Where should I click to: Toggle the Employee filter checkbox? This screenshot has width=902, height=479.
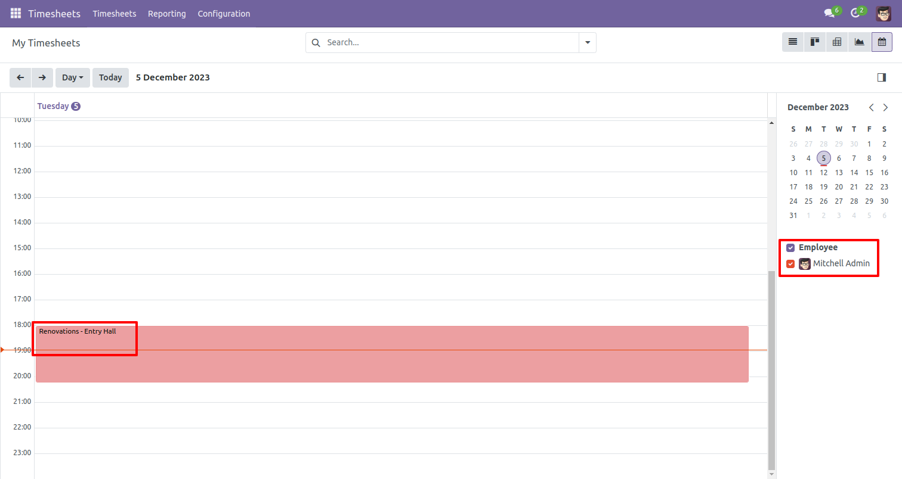click(790, 248)
